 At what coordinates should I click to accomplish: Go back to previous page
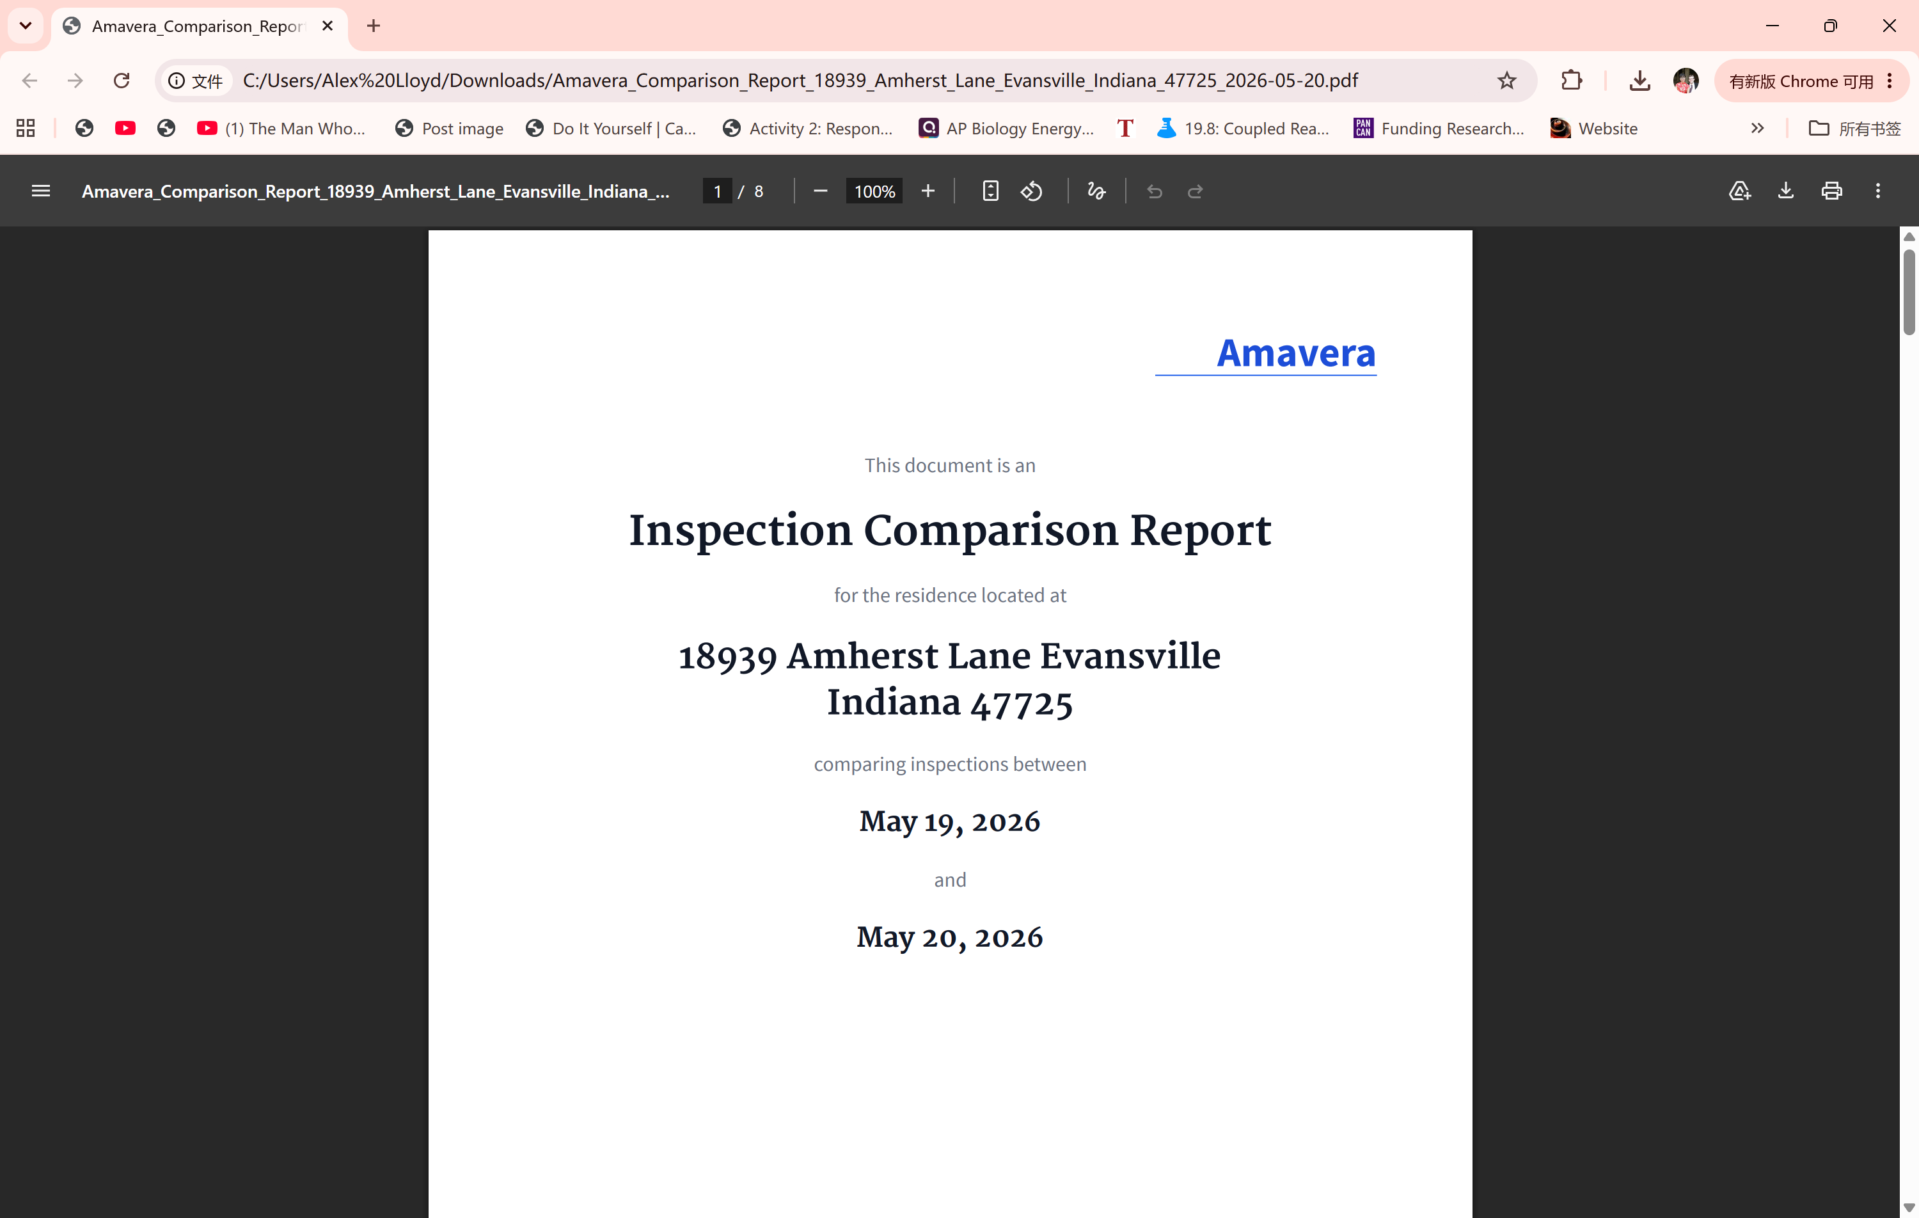point(30,81)
